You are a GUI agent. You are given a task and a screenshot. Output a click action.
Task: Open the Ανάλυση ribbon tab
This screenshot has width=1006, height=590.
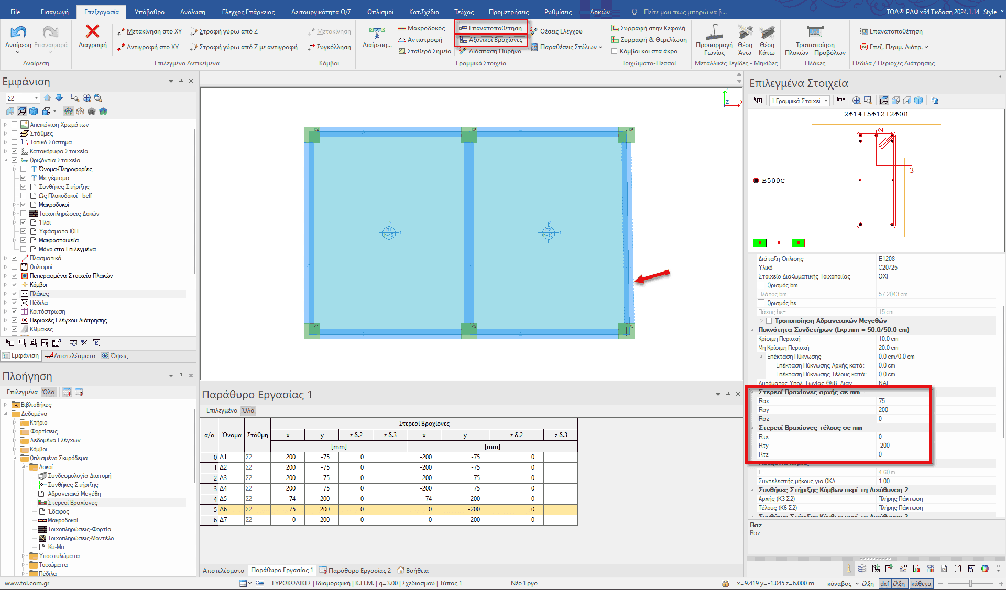coord(192,12)
